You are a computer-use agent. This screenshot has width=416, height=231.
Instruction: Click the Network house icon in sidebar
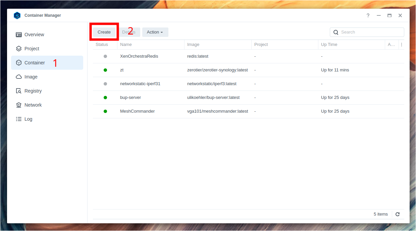[x=19, y=105]
